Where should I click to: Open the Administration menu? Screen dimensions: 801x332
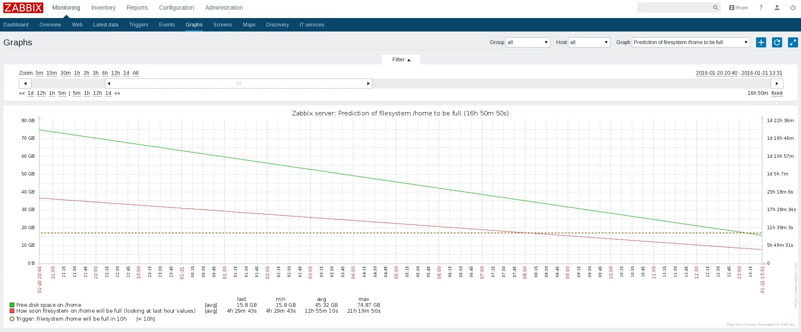[x=224, y=8]
